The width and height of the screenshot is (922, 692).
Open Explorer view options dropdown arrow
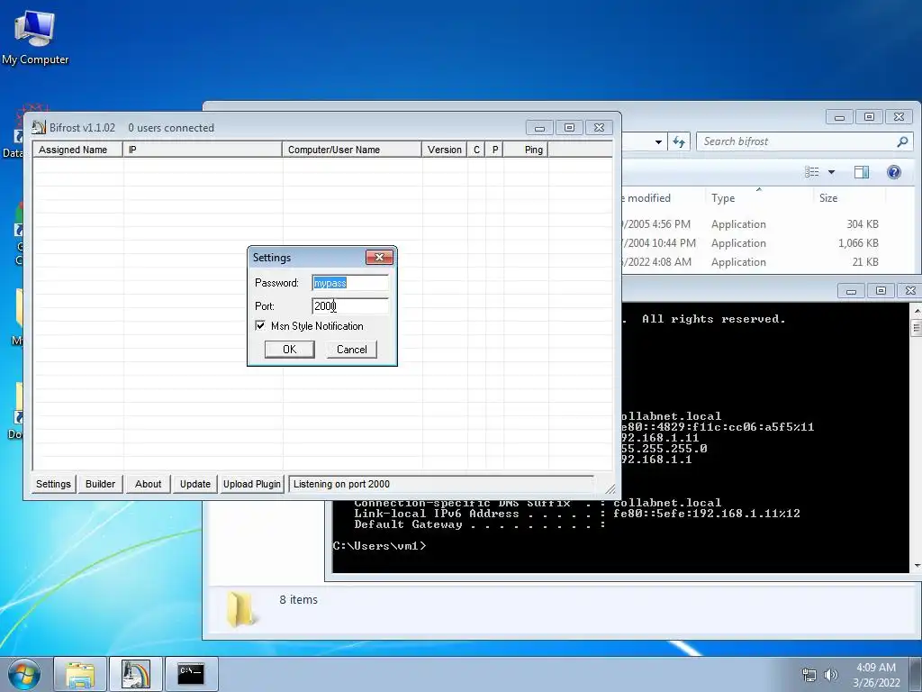click(x=831, y=172)
